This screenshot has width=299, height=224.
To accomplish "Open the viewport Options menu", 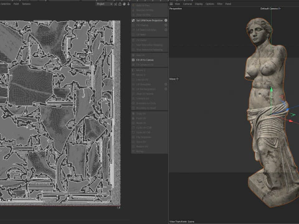I will (210, 4).
